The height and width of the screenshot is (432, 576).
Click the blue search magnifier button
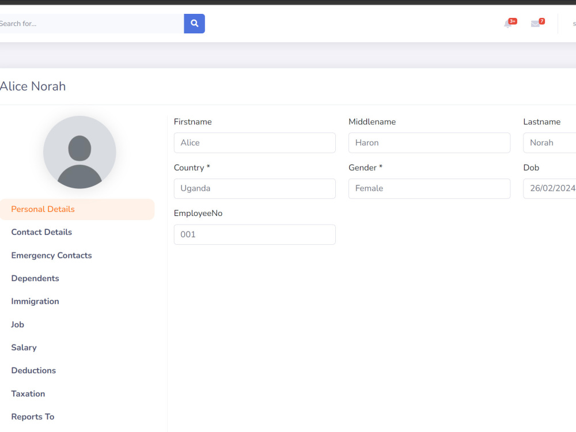click(x=194, y=24)
